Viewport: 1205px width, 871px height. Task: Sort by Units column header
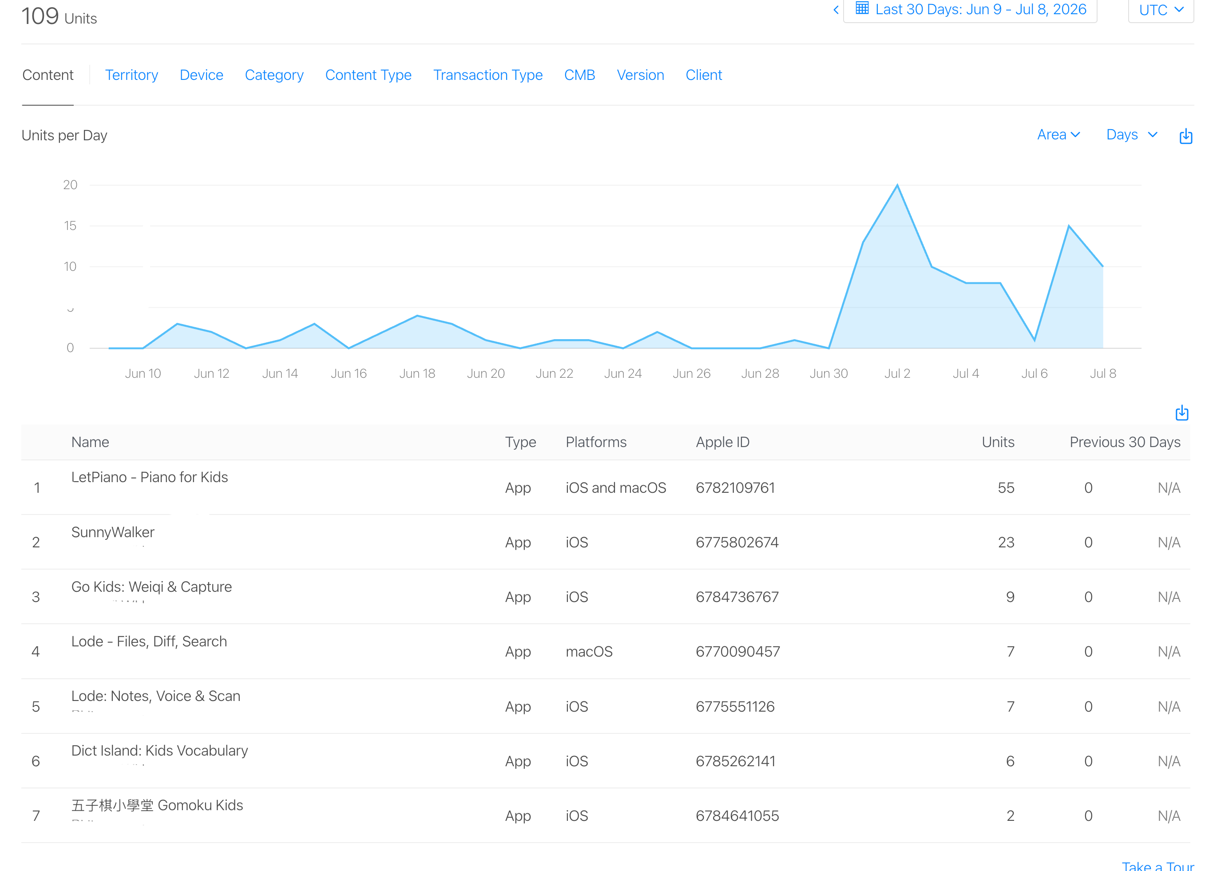coord(998,442)
